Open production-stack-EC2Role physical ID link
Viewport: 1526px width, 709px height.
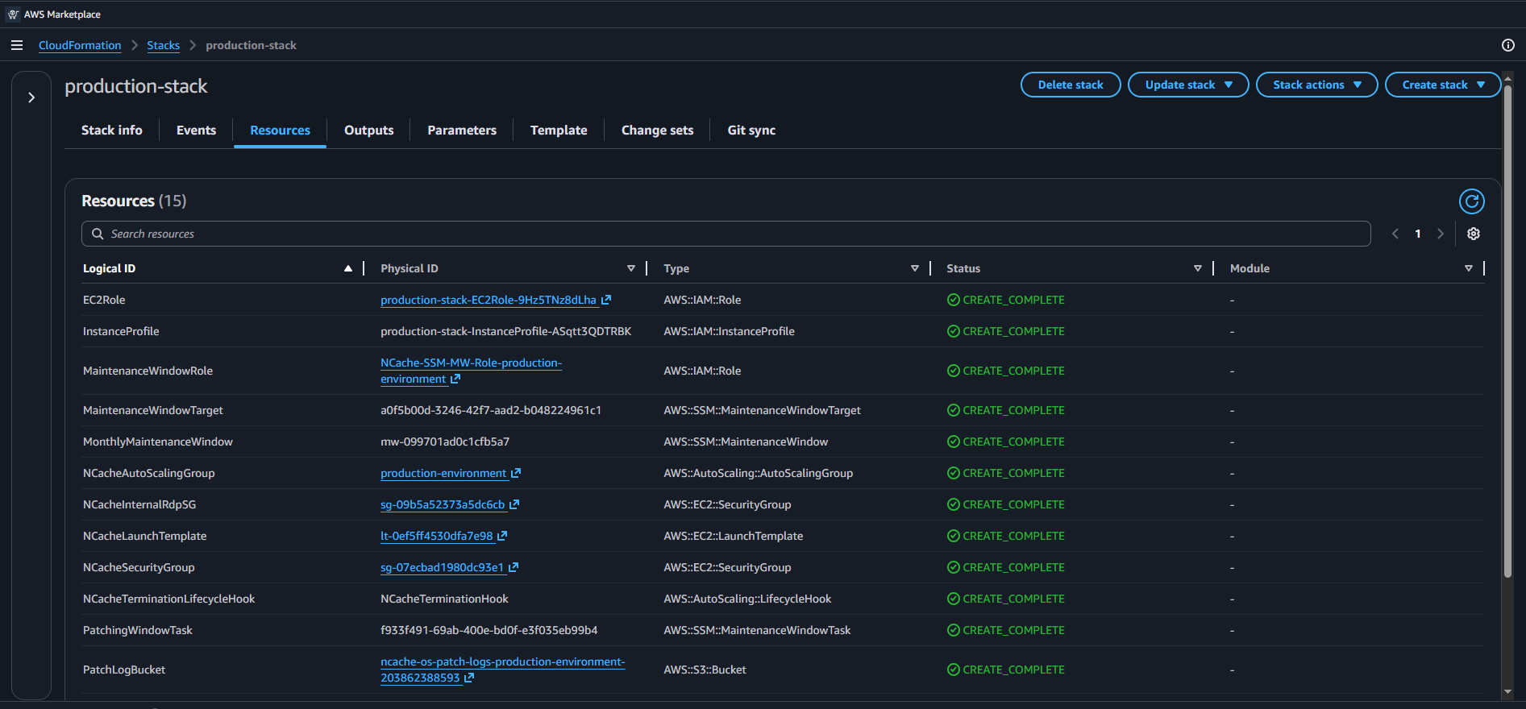pos(489,300)
